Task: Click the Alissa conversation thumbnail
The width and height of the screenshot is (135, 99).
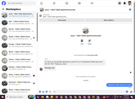Action: [5, 76]
